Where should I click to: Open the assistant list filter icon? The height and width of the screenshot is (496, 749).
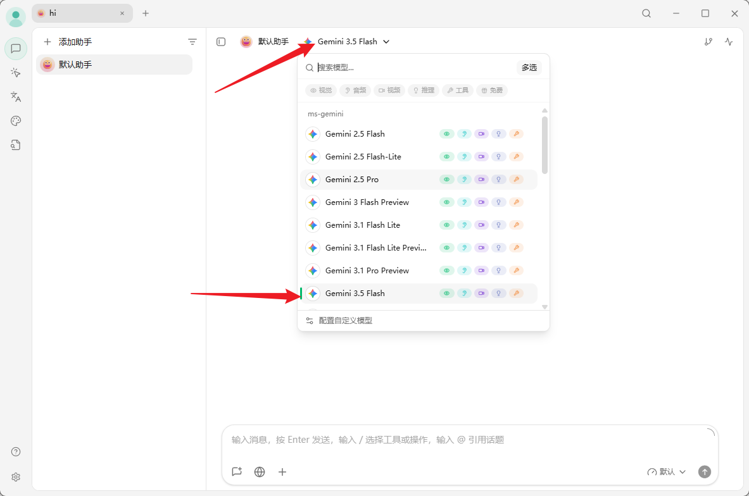(192, 42)
